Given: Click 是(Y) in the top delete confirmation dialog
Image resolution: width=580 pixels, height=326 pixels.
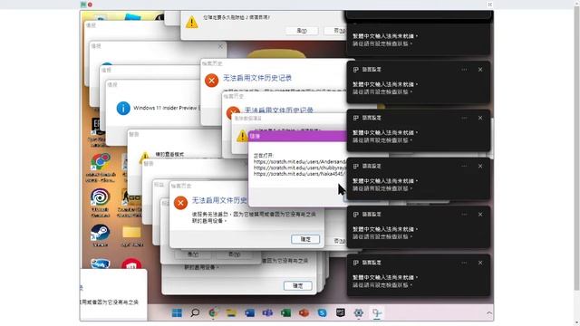Looking at the screenshot, I should (302, 31).
